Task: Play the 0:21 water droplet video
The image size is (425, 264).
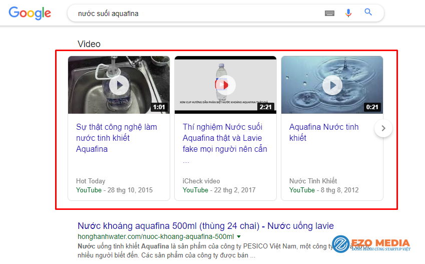Action: click(332, 85)
